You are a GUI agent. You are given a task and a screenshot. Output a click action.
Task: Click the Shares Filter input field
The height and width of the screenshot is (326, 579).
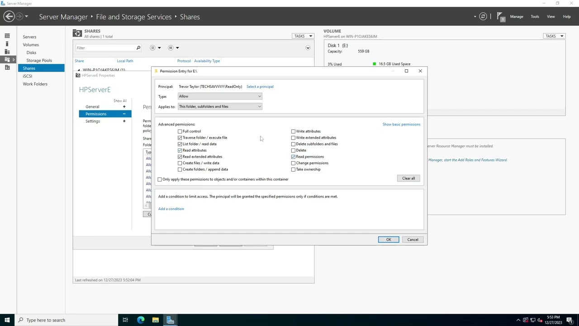(x=105, y=48)
